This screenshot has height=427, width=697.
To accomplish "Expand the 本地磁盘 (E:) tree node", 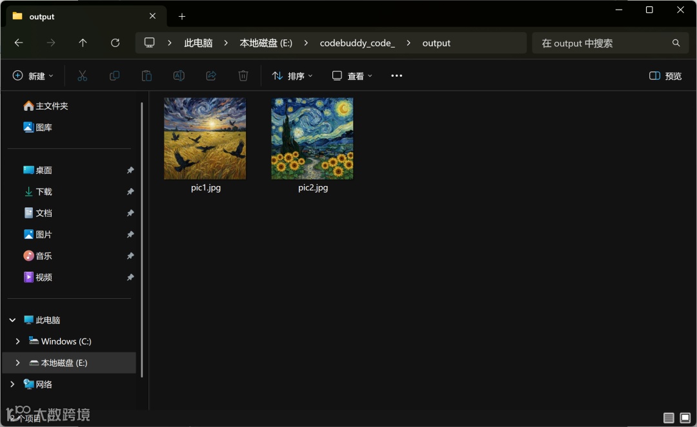I will 18,363.
